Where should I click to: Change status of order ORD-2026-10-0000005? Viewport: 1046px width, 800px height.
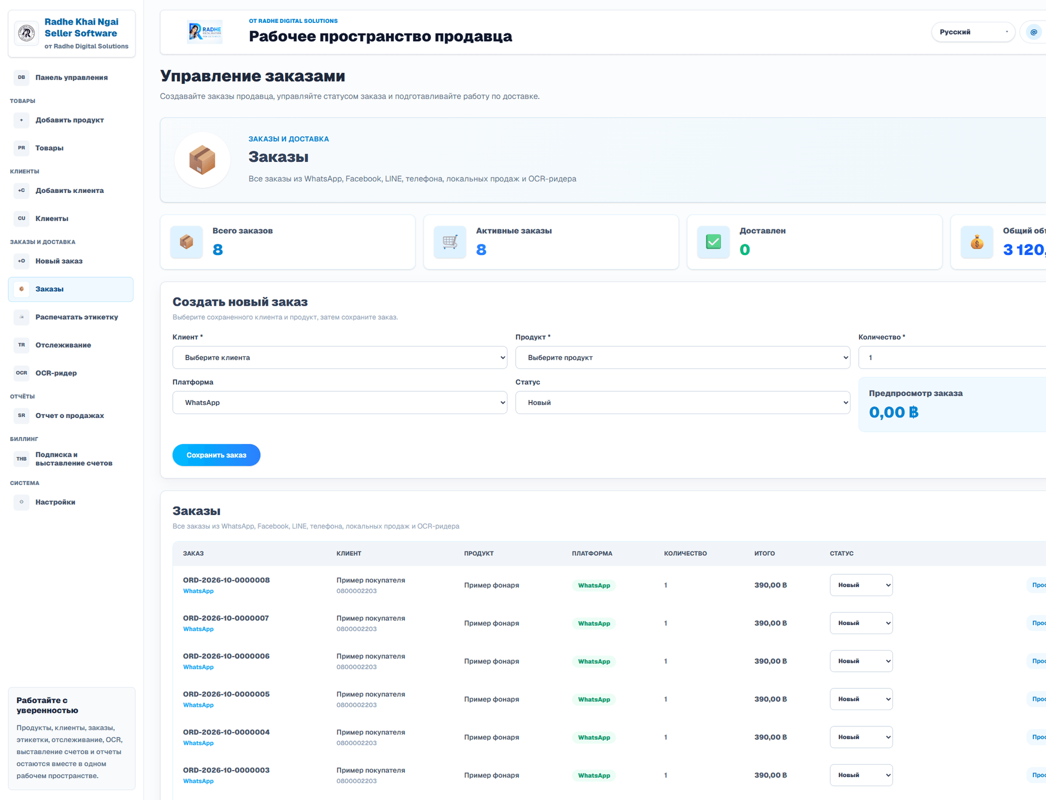(x=861, y=699)
